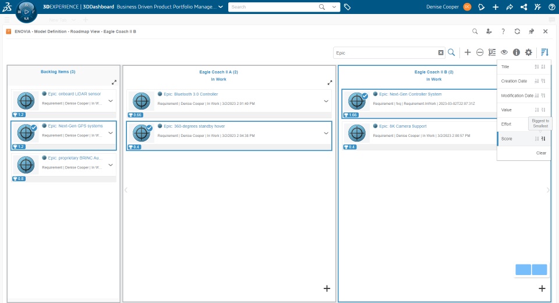Open the Eagle Coach II A (2) header link
This screenshot has width=559, height=303.
(218, 72)
